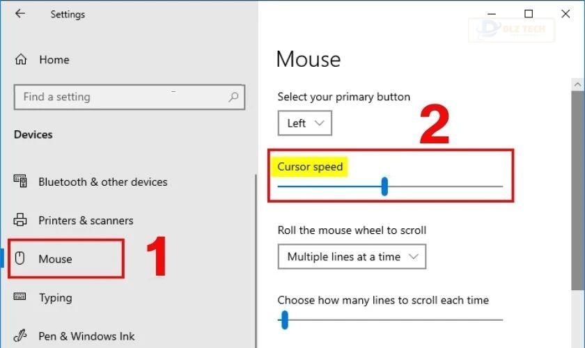The height and width of the screenshot is (348, 585).
Task: Click the search magnifier icon
Action: [x=233, y=97]
